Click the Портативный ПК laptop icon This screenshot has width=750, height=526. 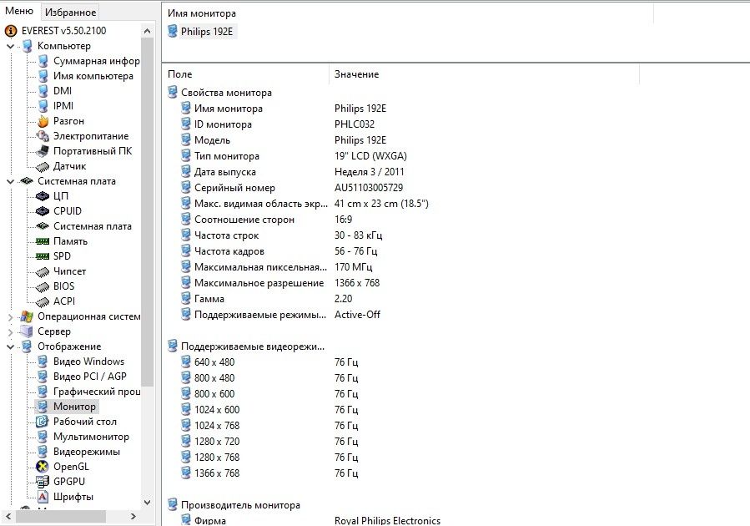pyautogui.click(x=43, y=151)
